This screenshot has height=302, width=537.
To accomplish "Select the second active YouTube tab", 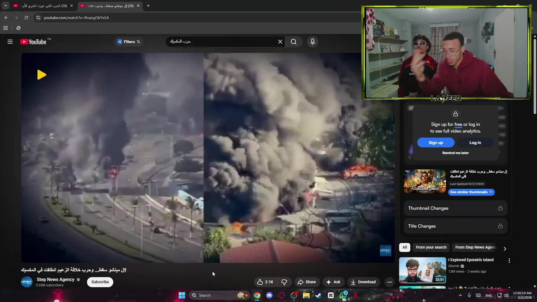I will click(110, 6).
